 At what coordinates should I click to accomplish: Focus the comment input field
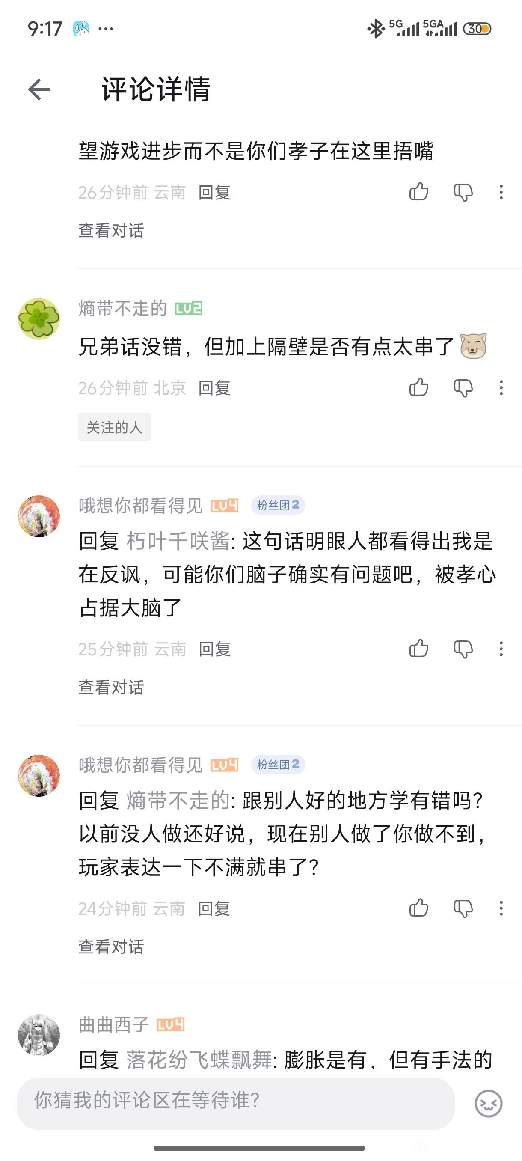point(236,1103)
